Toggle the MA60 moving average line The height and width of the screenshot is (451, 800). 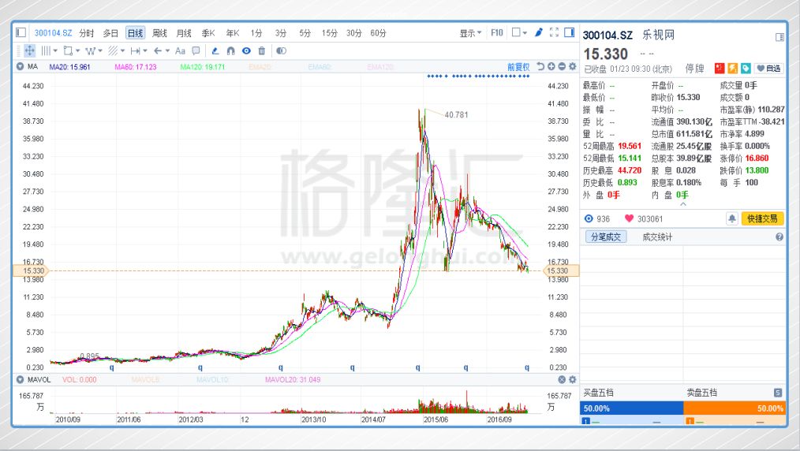coord(136,67)
